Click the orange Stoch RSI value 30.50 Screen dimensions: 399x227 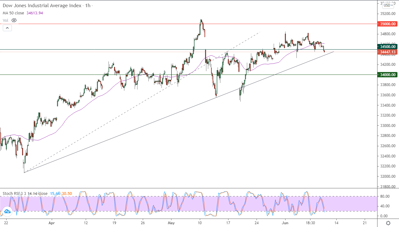pos(67,193)
